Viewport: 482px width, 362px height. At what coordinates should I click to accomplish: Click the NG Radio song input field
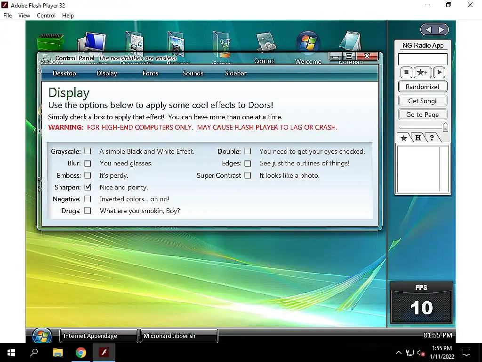(423, 59)
